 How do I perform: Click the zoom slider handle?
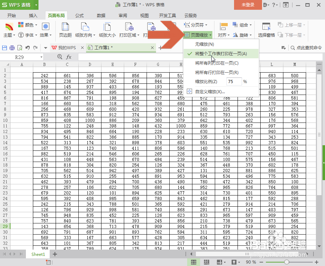[x=287, y=262]
